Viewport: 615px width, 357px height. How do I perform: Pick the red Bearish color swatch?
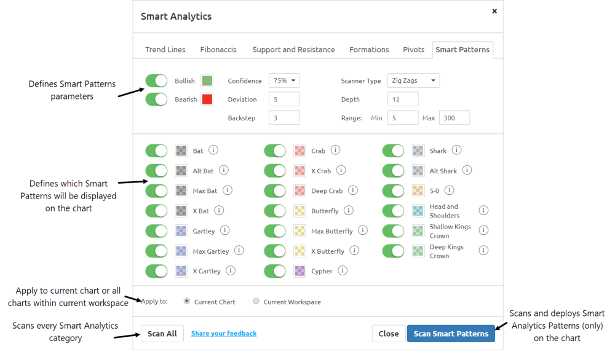click(x=207, y=99)
